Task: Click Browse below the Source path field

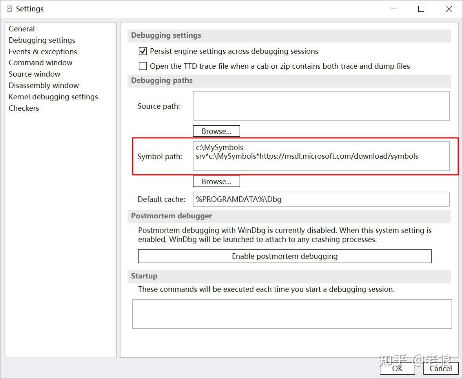Action: click(x=216, y=131)
